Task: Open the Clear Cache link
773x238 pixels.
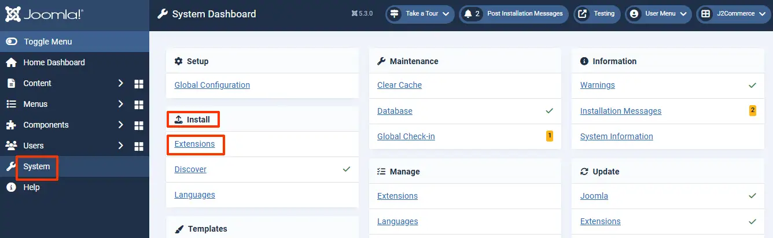Action: 399,85
